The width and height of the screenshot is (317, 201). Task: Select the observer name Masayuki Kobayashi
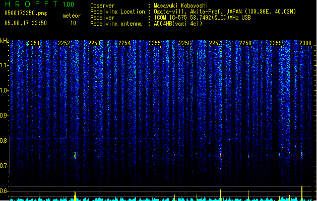181,6
